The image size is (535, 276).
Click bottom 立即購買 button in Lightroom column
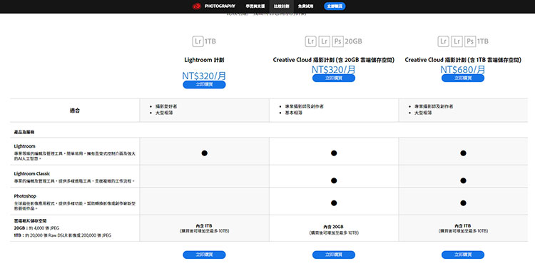[x=204, y=255]
